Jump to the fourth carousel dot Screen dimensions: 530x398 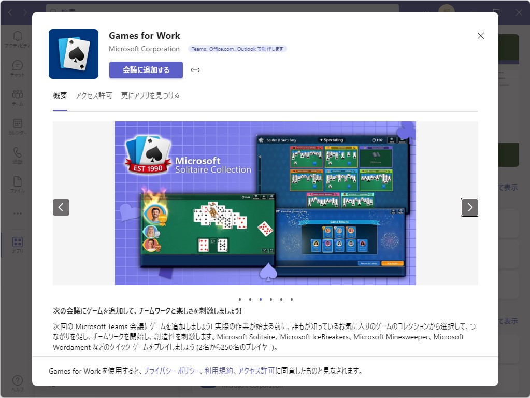point(270,300)
